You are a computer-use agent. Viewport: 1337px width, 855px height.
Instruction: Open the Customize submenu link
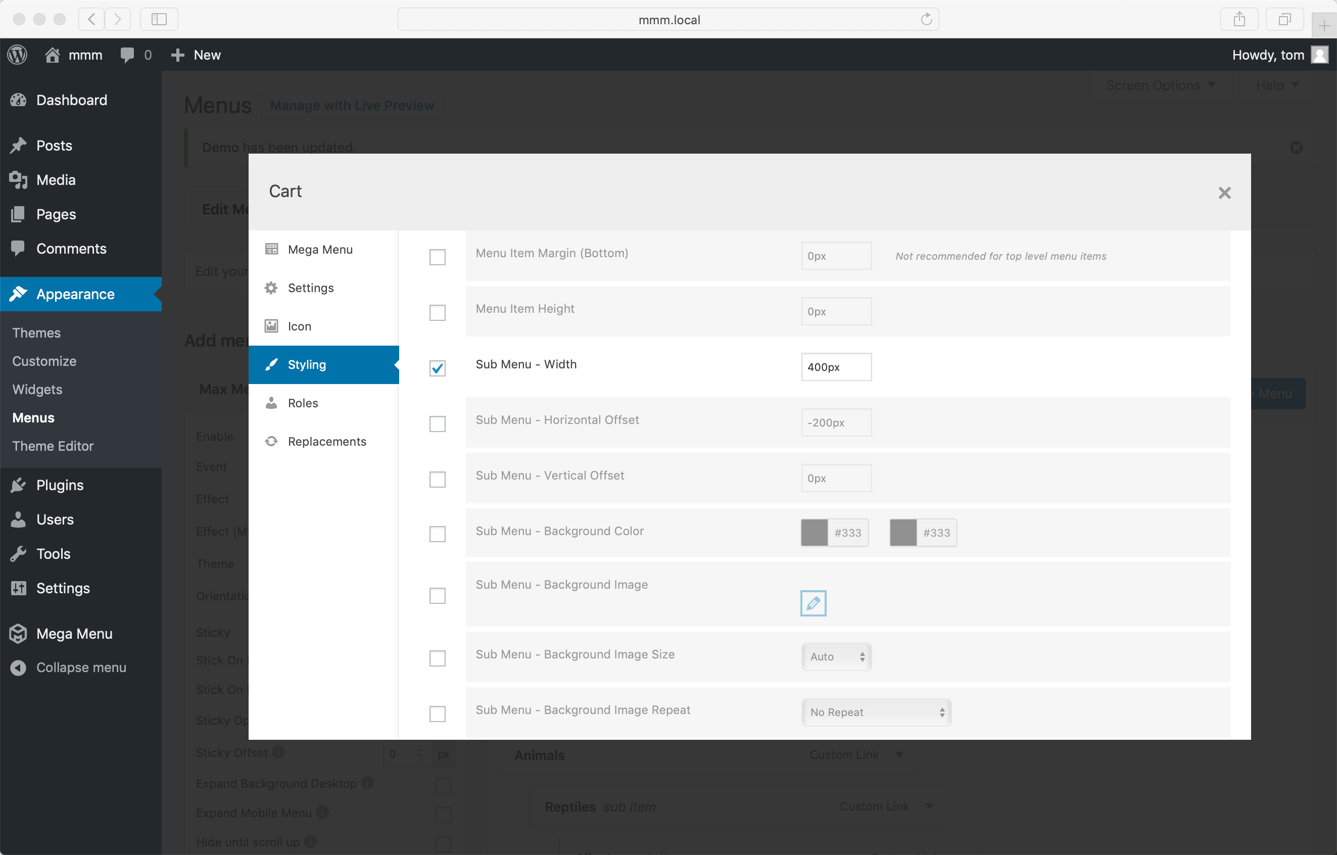pos(44,361)
